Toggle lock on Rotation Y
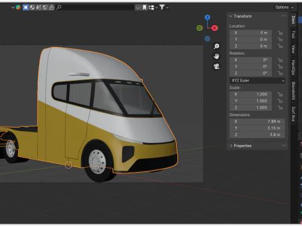The width and height of the screenshot is (302, 226). [x=280, y=67]
